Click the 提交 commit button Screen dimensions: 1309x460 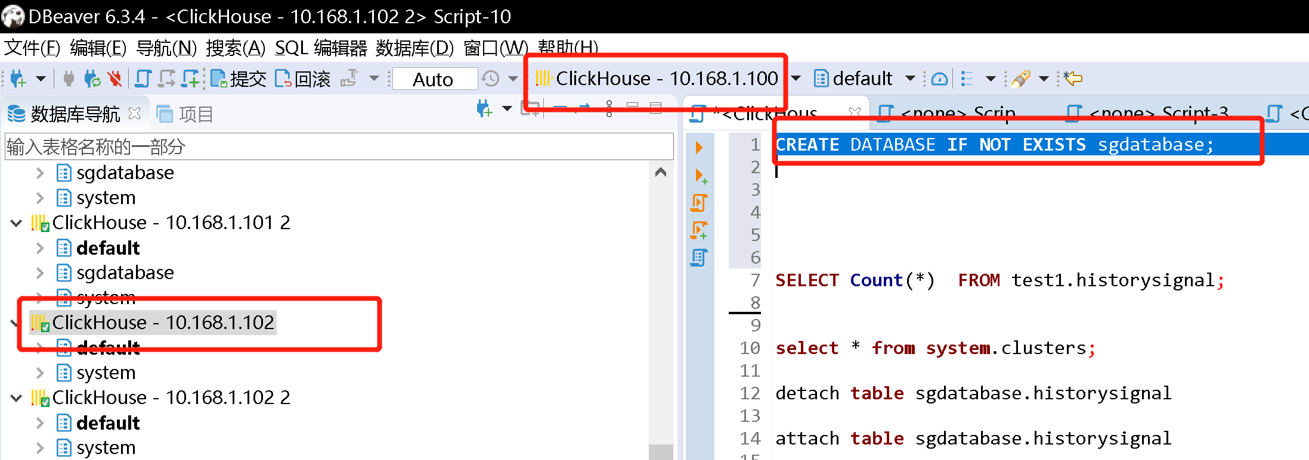click(x=239, y=79)
